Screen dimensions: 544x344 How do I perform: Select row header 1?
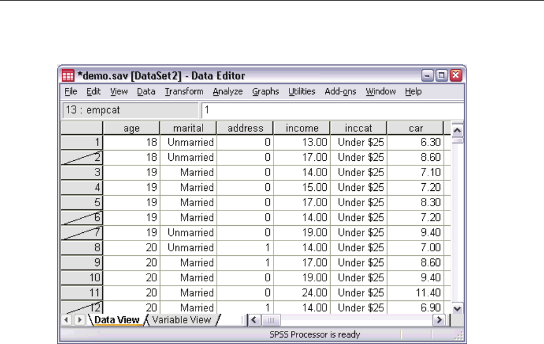coord(82,142)
